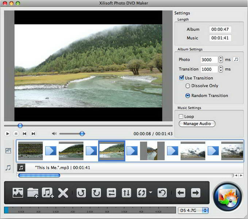Click the Add Music file icon
248x219 pixels.
[x=48, y=193]
